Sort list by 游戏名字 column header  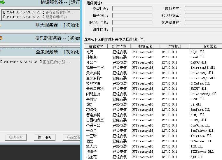(x=96, y=46)
